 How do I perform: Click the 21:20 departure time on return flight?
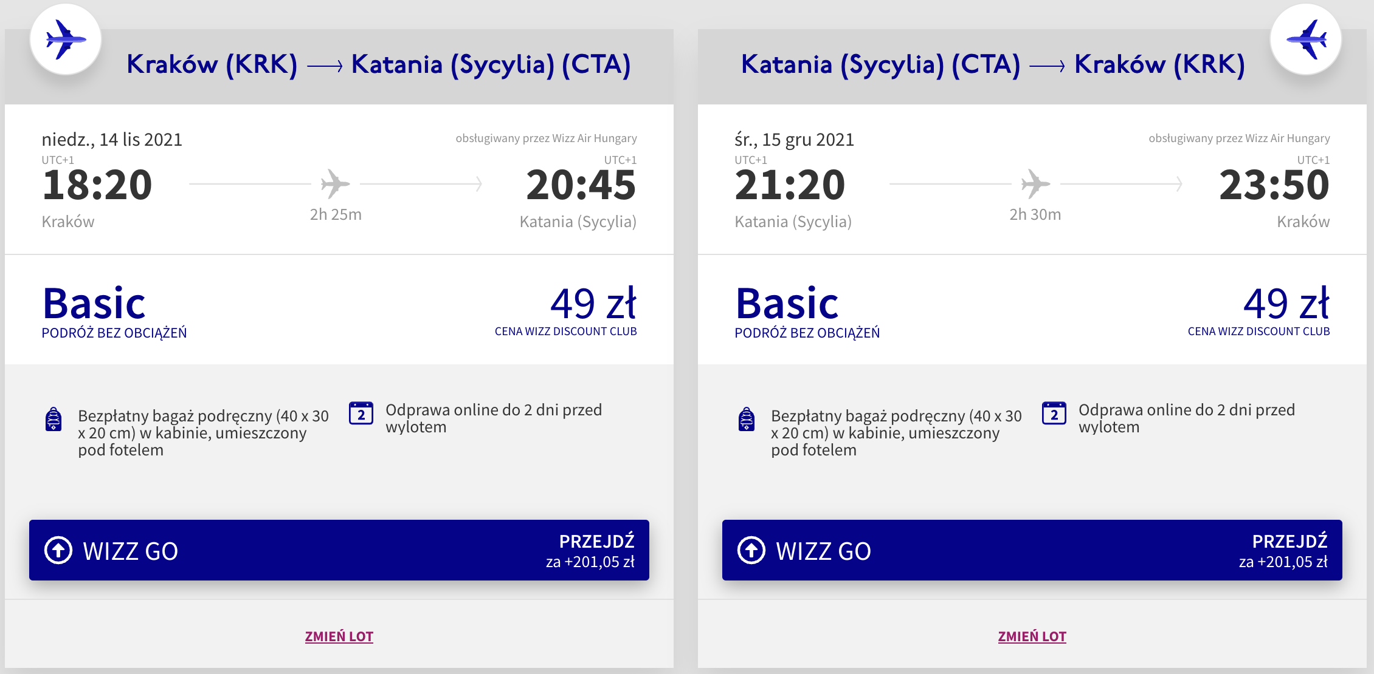(x=790, y=185)
